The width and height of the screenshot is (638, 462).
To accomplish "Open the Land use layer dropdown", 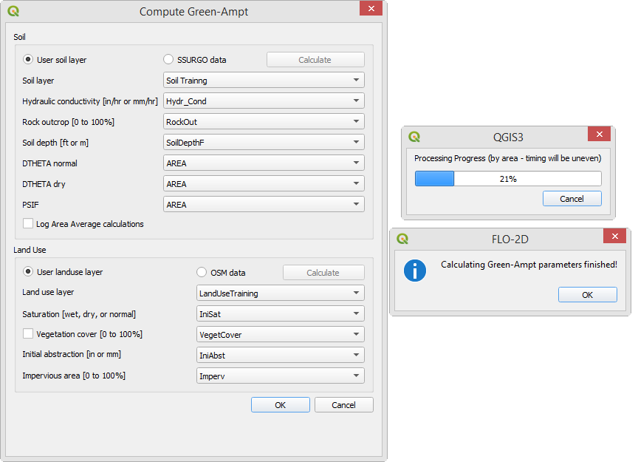I will [x=280, y=293].
